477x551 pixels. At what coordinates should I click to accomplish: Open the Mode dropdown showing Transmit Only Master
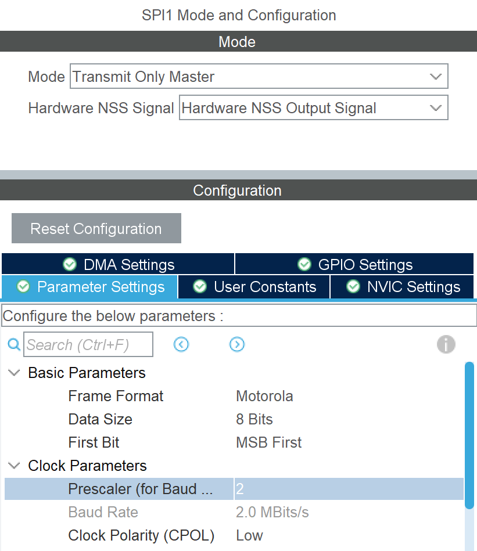point(259,76)
